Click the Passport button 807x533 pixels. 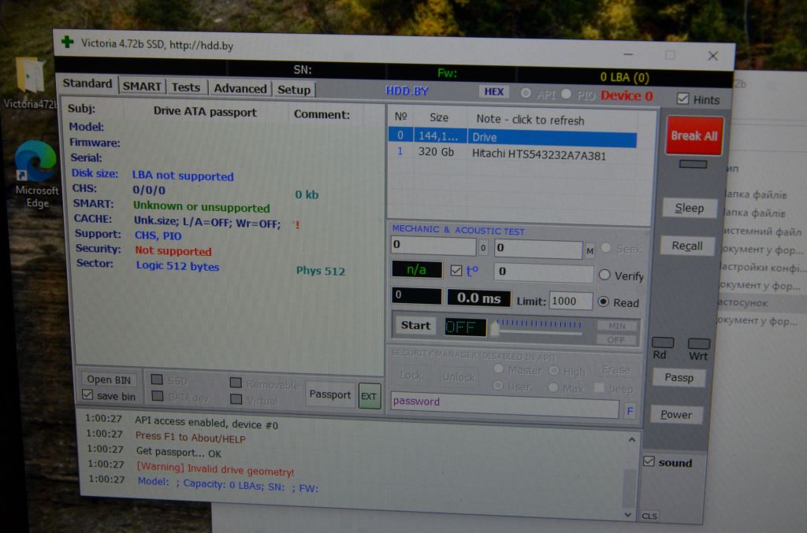(x=330, y=394)
